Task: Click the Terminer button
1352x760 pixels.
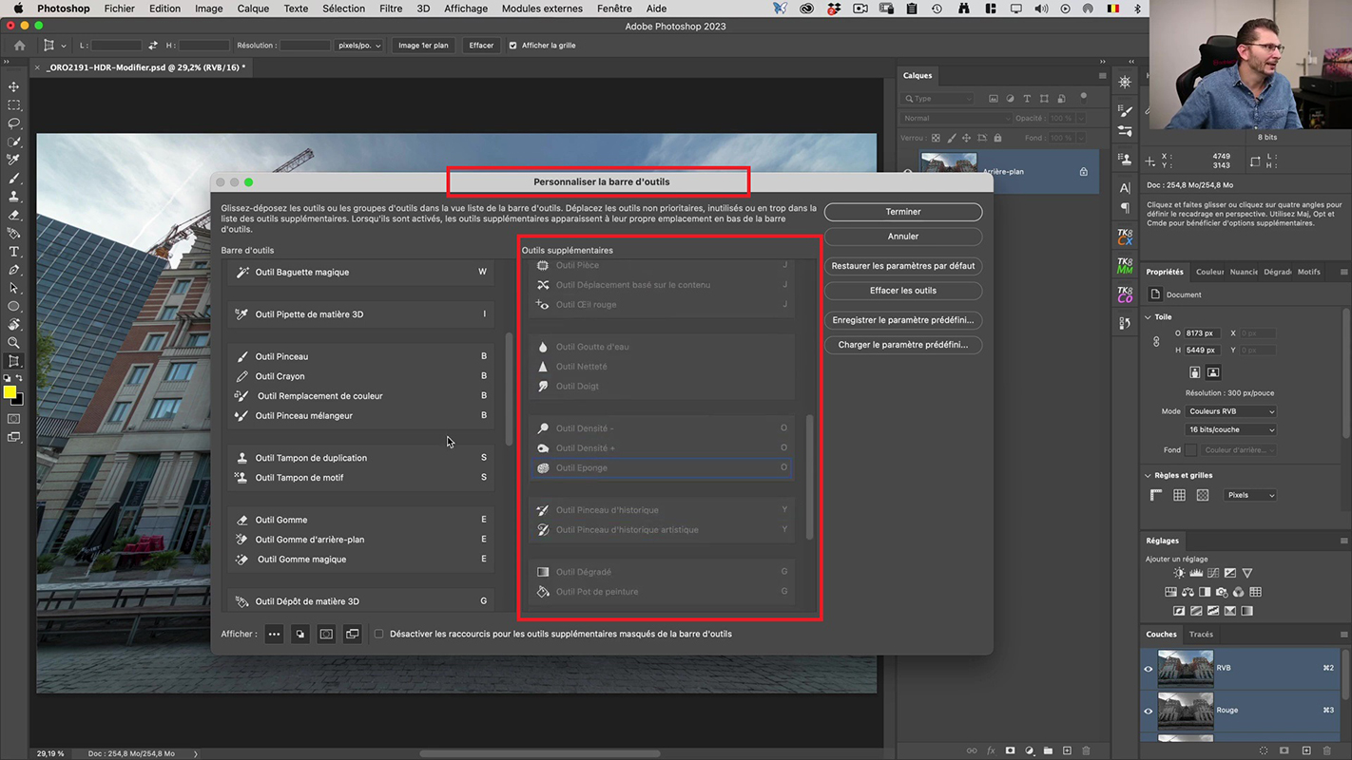Action: click(x=902, y=212)
